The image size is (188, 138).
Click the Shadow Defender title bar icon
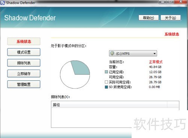2,3
